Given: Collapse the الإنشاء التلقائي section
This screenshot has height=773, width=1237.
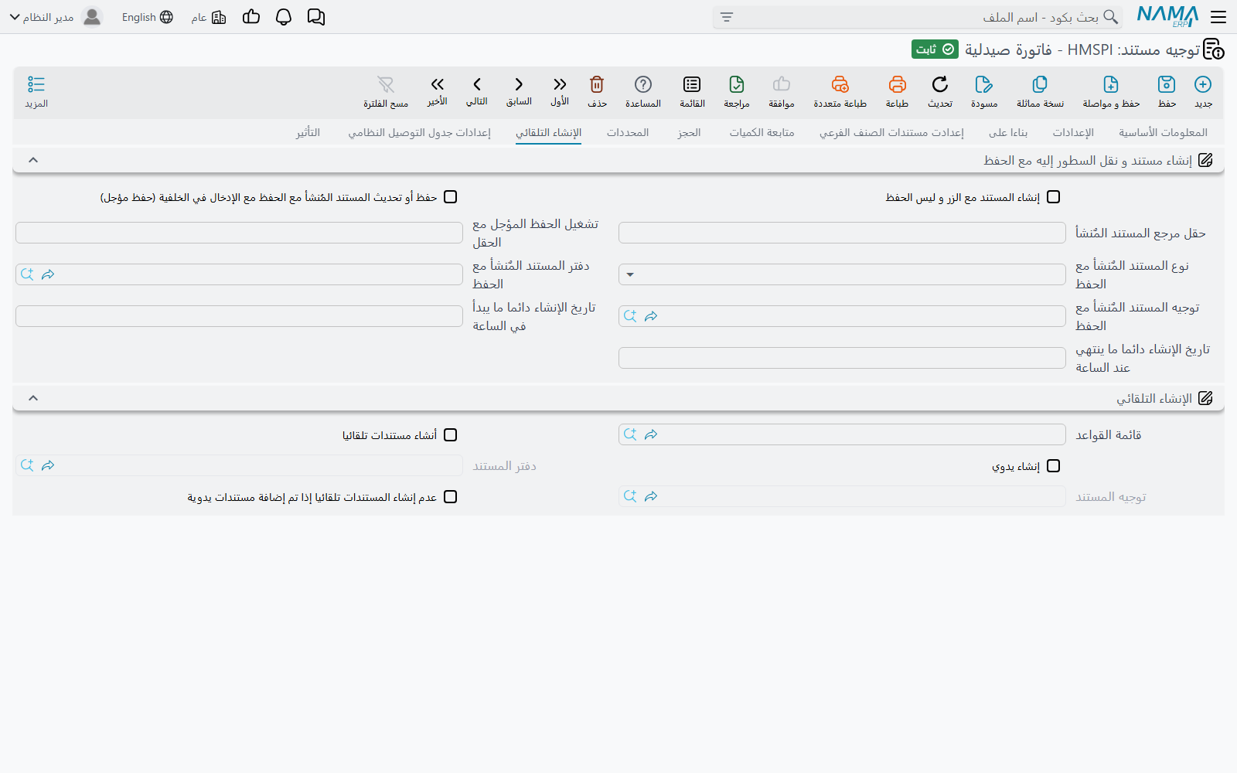Looking at the screenshot, I should [33, 398].
